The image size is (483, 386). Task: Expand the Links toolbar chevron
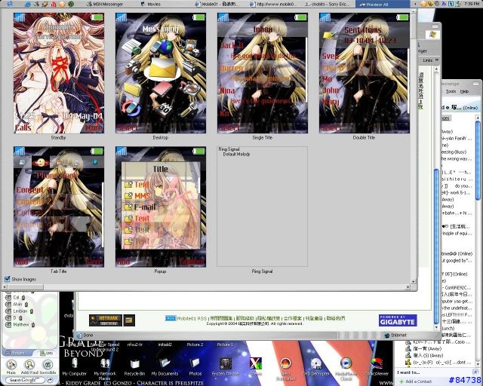(x=437, y=60)
